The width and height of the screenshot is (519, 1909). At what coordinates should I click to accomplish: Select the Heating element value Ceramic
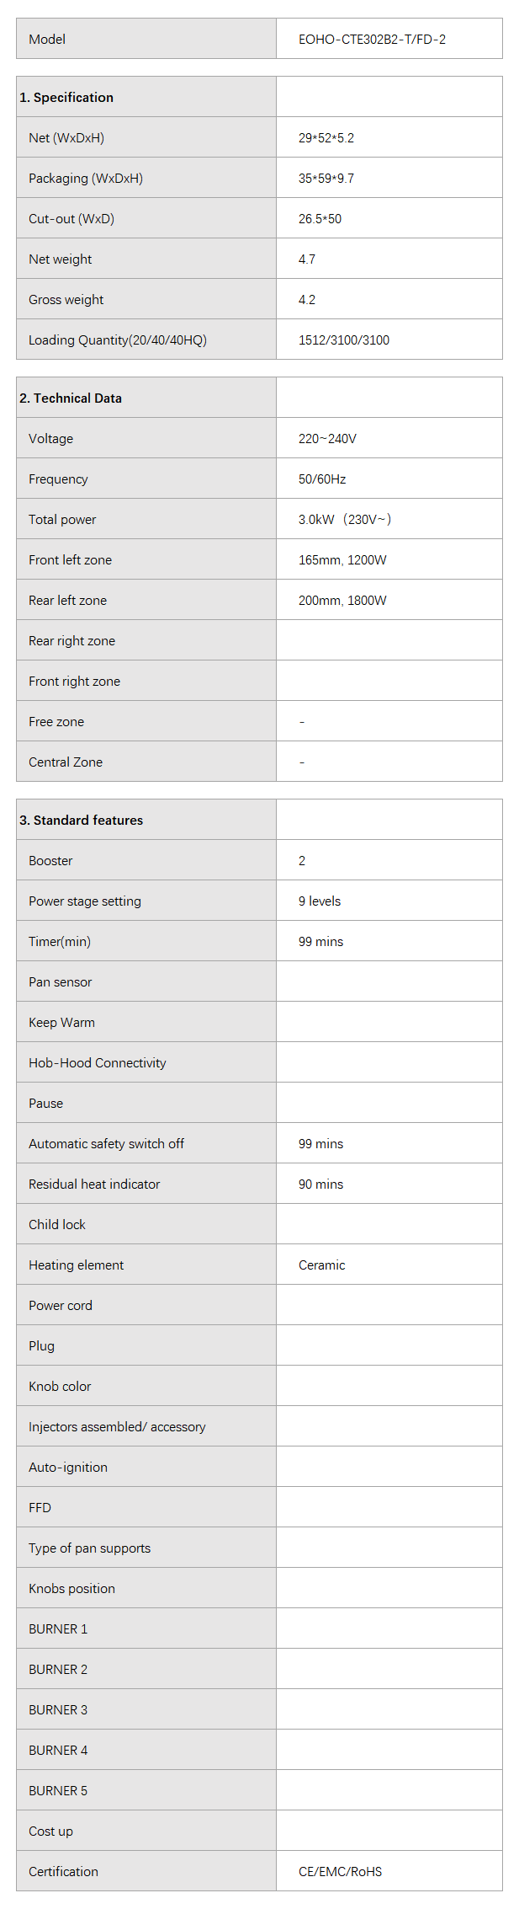[321, 1265]
